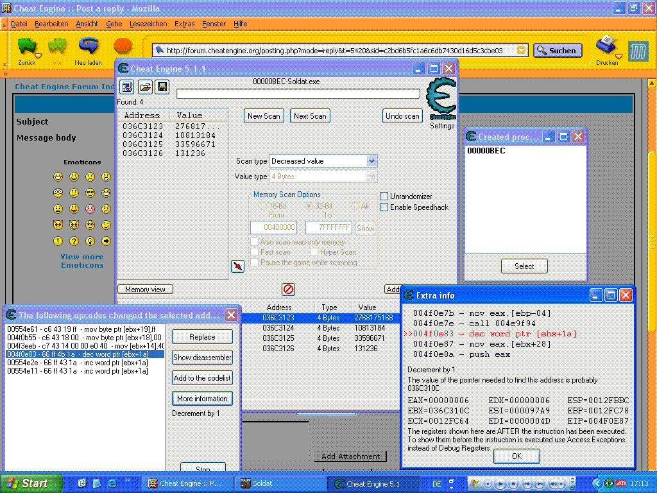This screenshot has height=493, width=657.
Task: Click OK in the Extra info window
Action: (x=516, y=456)
